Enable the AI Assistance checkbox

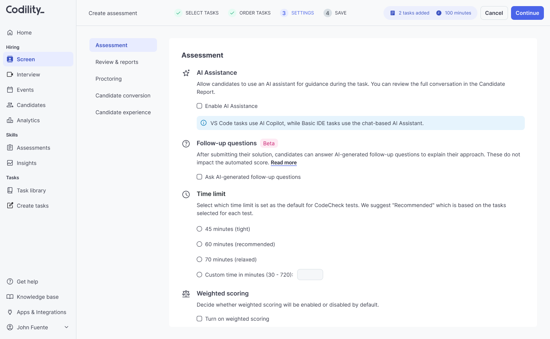tap(199, 106)
